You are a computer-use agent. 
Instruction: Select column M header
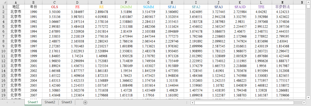tap(282, 2)
